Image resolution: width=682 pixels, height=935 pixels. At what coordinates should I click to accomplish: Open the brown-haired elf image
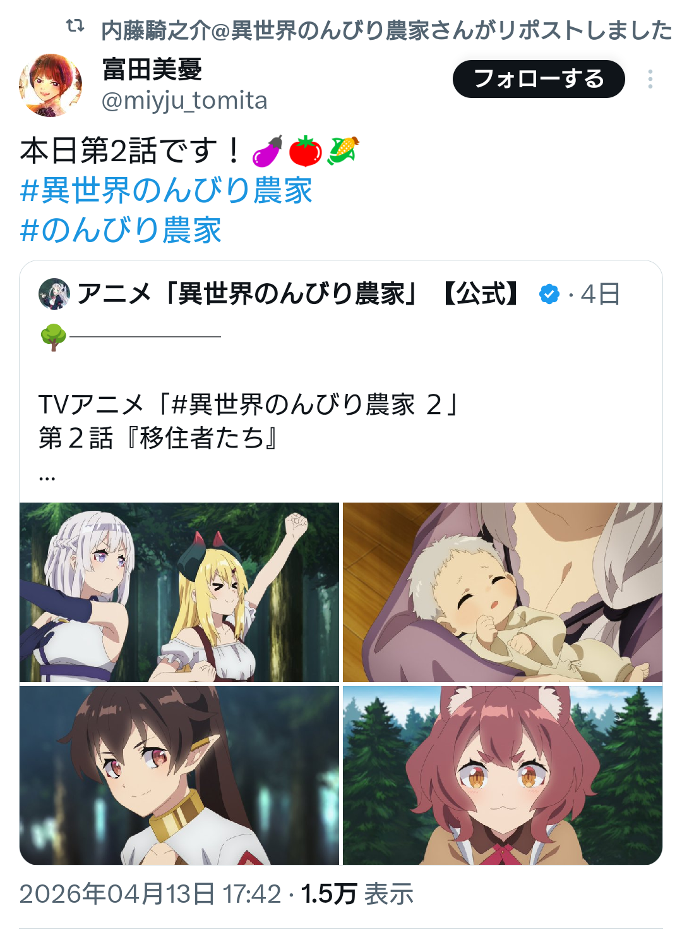pyautogui.click(x=179, y=775)
